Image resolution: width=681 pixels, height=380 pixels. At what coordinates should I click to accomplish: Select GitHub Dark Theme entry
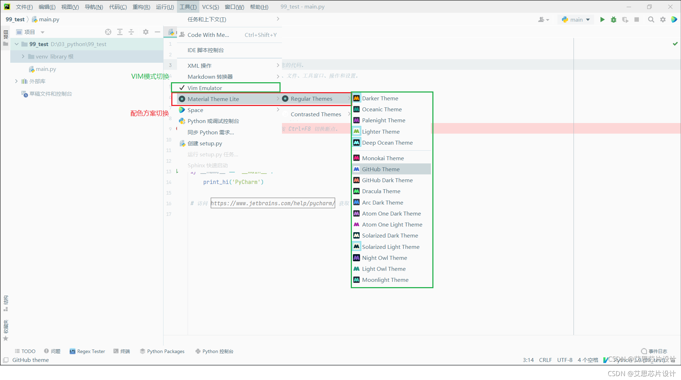tap(392, 180)
